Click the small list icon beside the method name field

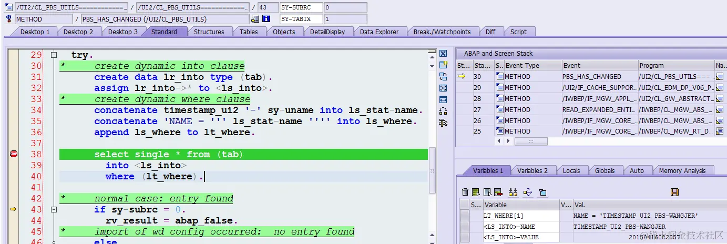255,19
